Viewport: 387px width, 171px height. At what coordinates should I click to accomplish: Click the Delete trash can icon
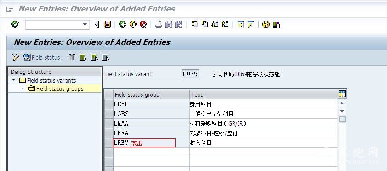[x=72, y=57]
